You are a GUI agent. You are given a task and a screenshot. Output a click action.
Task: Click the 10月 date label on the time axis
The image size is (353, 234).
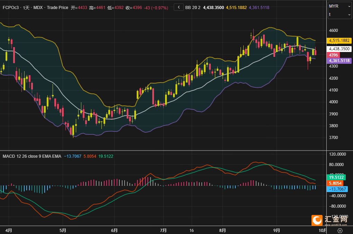(323, 231)
